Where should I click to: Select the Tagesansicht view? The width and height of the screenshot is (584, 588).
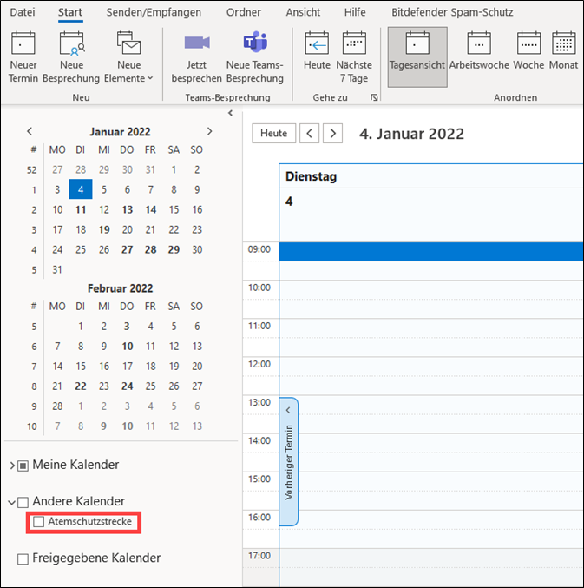[x=417, y=57]
